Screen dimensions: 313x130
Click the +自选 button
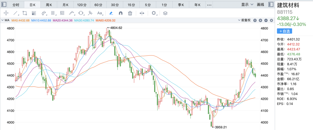tap(284, 31)
